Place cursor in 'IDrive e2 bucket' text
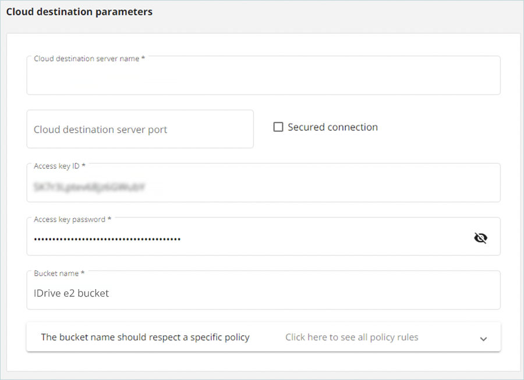This screenshot has width=524, height=380. [71, 293]
